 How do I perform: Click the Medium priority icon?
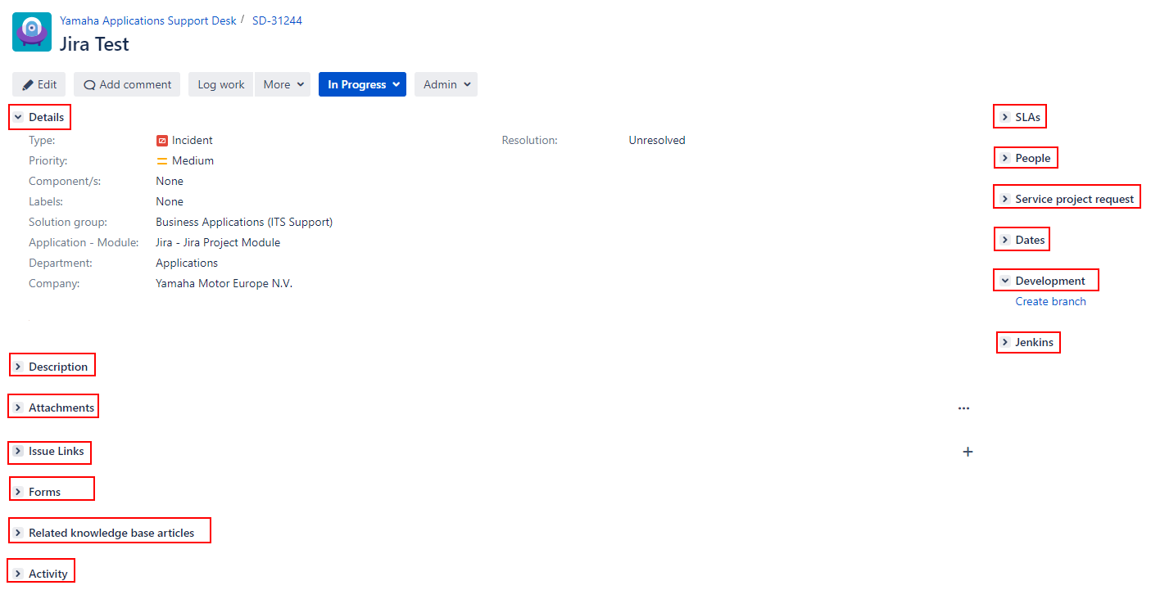click(x=162, y=161)
